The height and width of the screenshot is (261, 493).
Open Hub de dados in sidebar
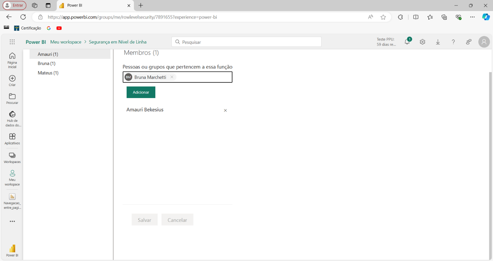tap(12, 114)
